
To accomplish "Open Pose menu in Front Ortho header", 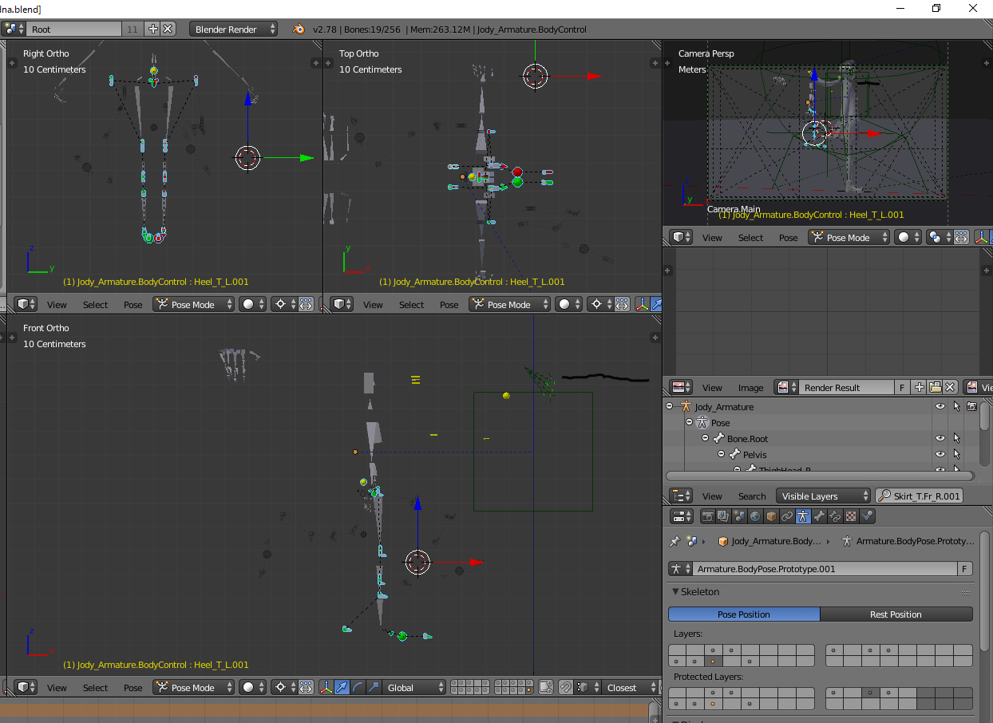I will [133, 688].
